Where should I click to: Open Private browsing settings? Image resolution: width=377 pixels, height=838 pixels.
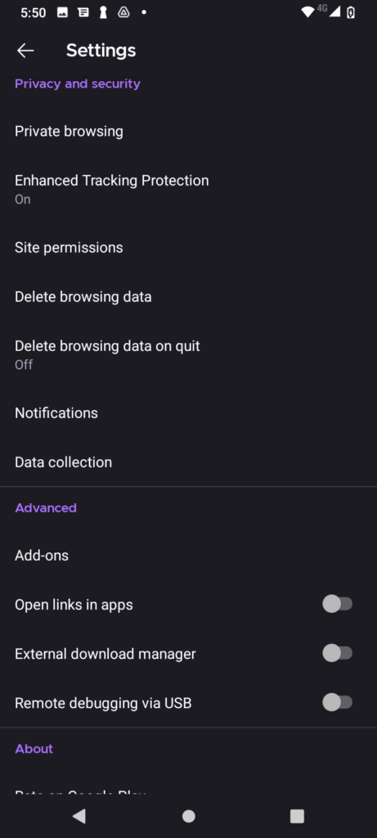[x=188, y=132]
